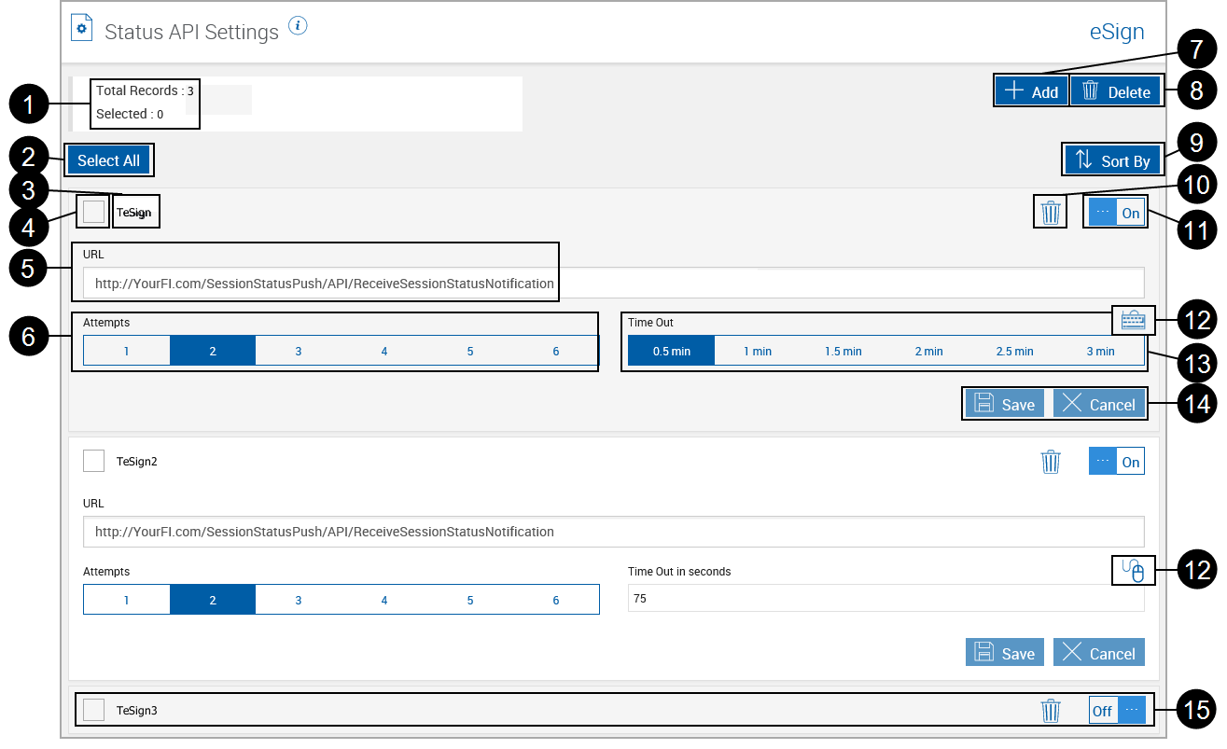This screenshot has height=749, width=1227.
Task: Select 2.5 min Time Out for TeSign
Action: (x=1015, y=351)
